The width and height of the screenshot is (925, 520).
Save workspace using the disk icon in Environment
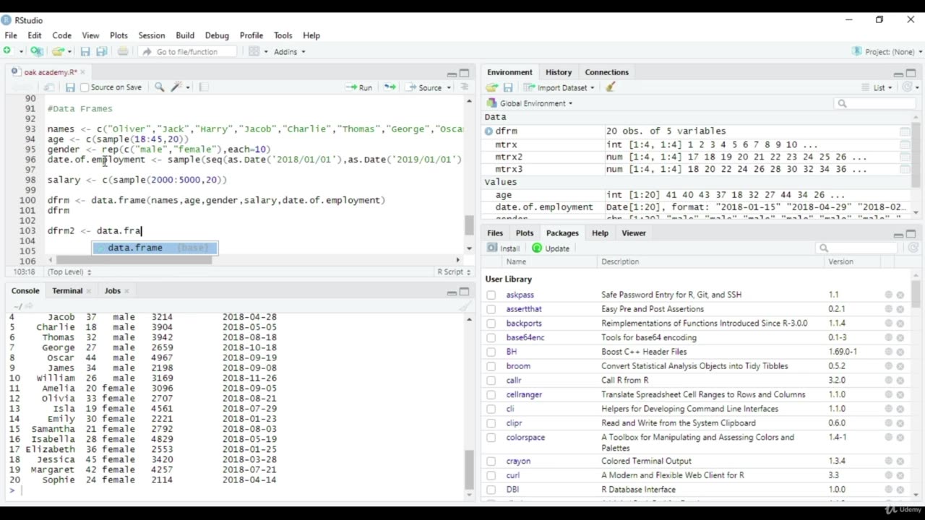click(x=508, y=87)
